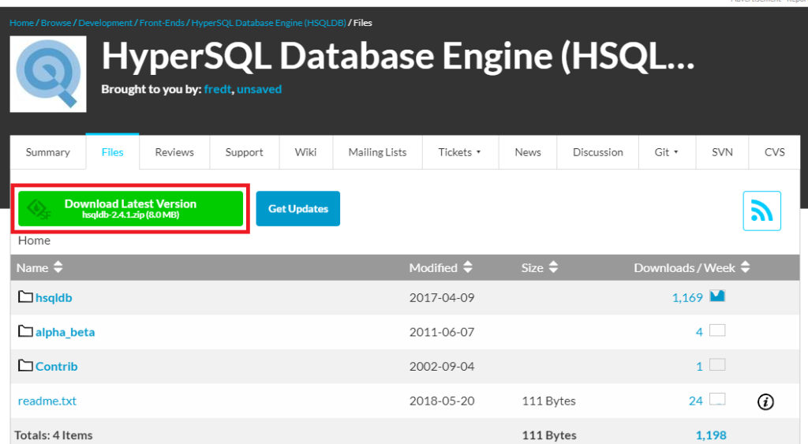Switch to the Summary tab
The width and height of the screenshot is (808, 444).
coord(48,152)
